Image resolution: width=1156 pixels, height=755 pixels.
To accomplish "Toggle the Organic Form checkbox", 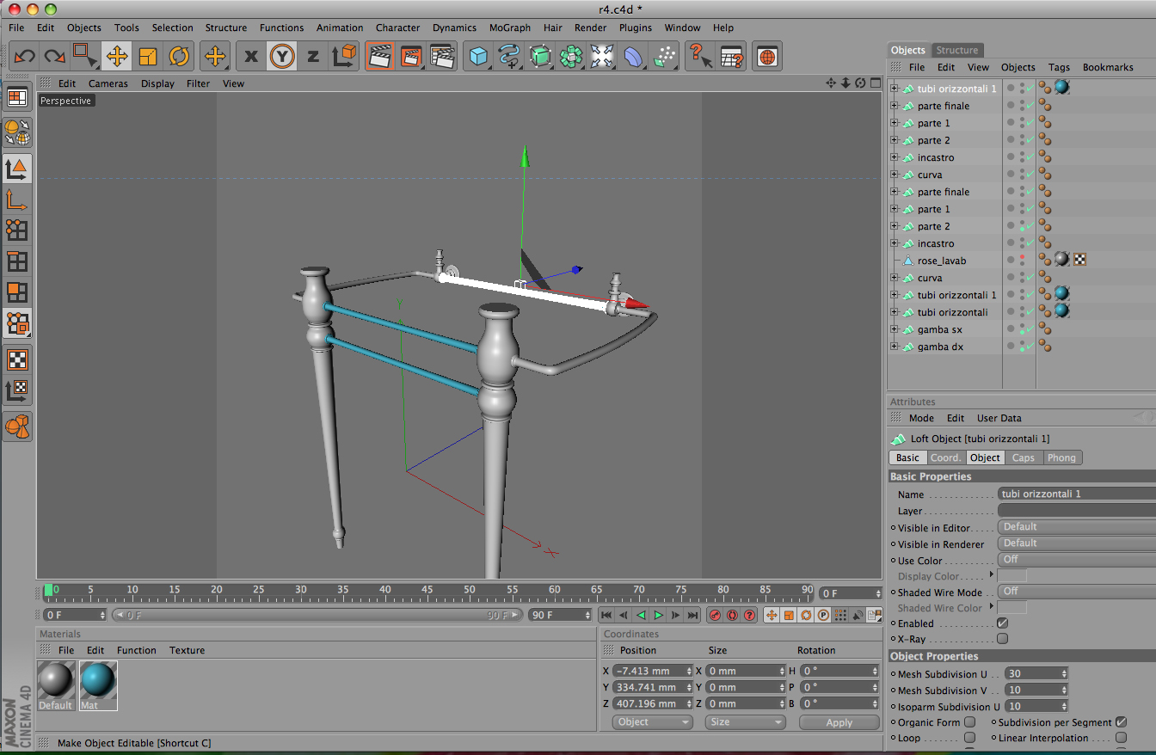I will 969,722.
